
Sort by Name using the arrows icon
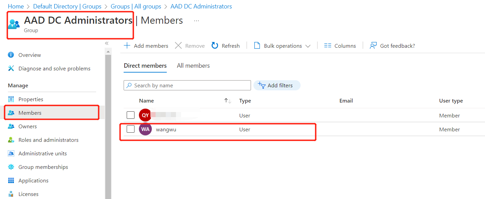pyautogui.click(x=228, y=101)
